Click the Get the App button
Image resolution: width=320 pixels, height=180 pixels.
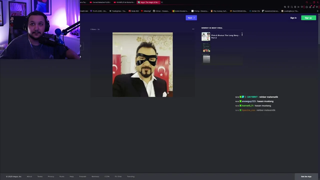pos(306,176)
